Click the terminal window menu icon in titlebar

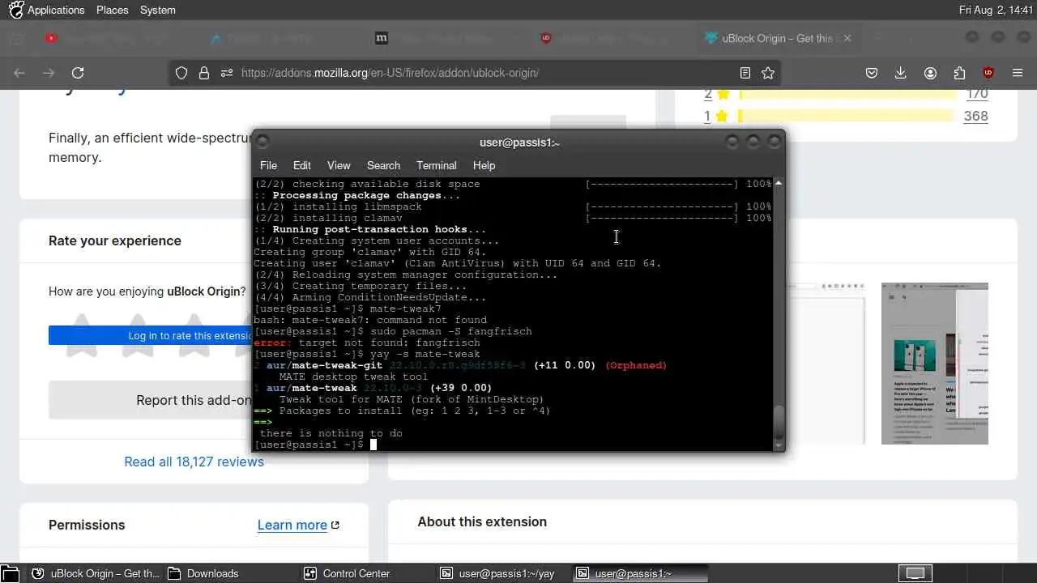point(262,142)
